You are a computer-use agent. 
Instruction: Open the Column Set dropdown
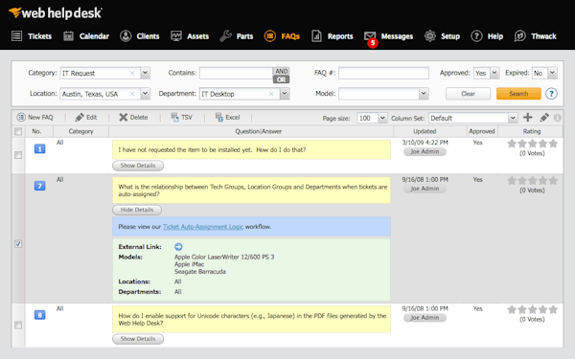[513, 118]
